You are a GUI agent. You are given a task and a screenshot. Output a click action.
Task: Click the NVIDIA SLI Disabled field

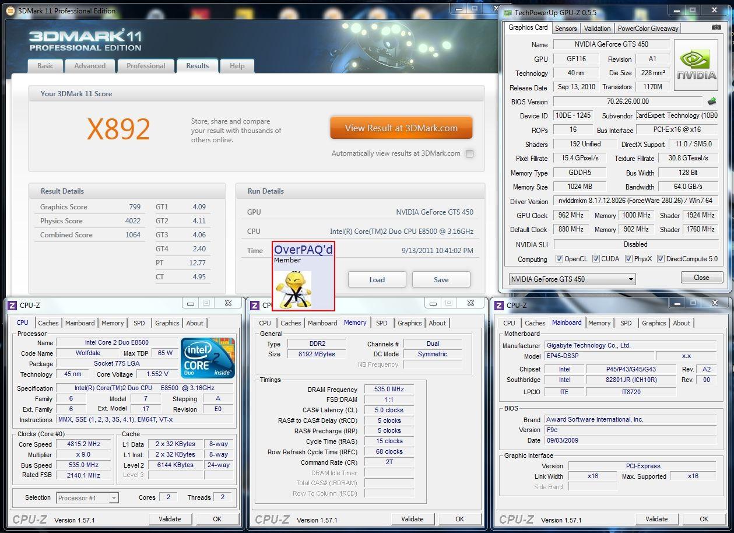click(635, 244)
